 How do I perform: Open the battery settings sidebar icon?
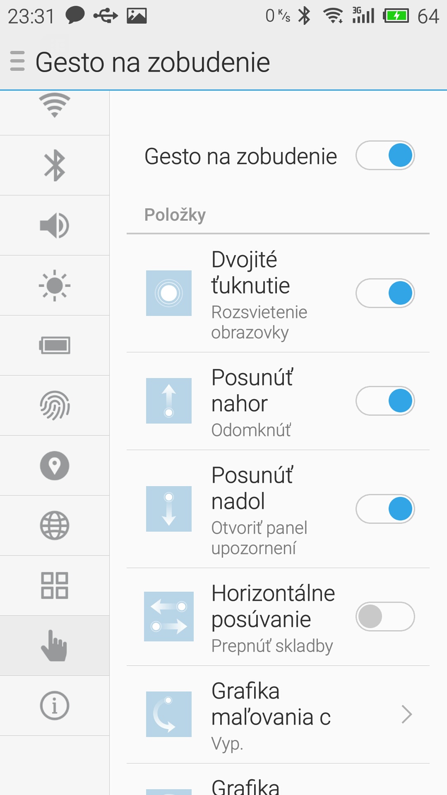tap(55, 345)
